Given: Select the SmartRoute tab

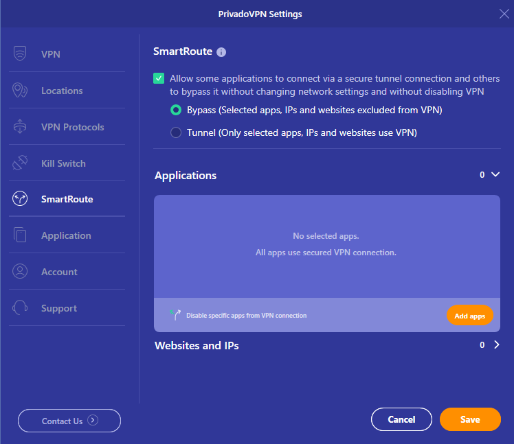Looking at the screenshot, I should click(67, 199).
